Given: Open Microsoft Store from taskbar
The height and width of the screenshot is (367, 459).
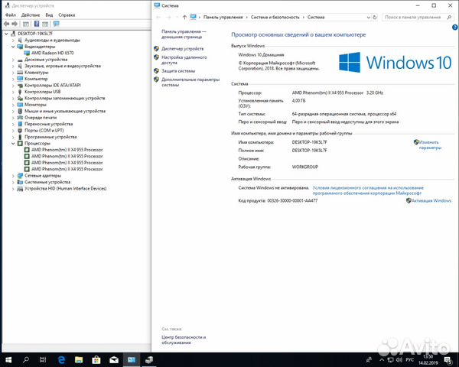Looking at the screenshot, I should (96, 359).
